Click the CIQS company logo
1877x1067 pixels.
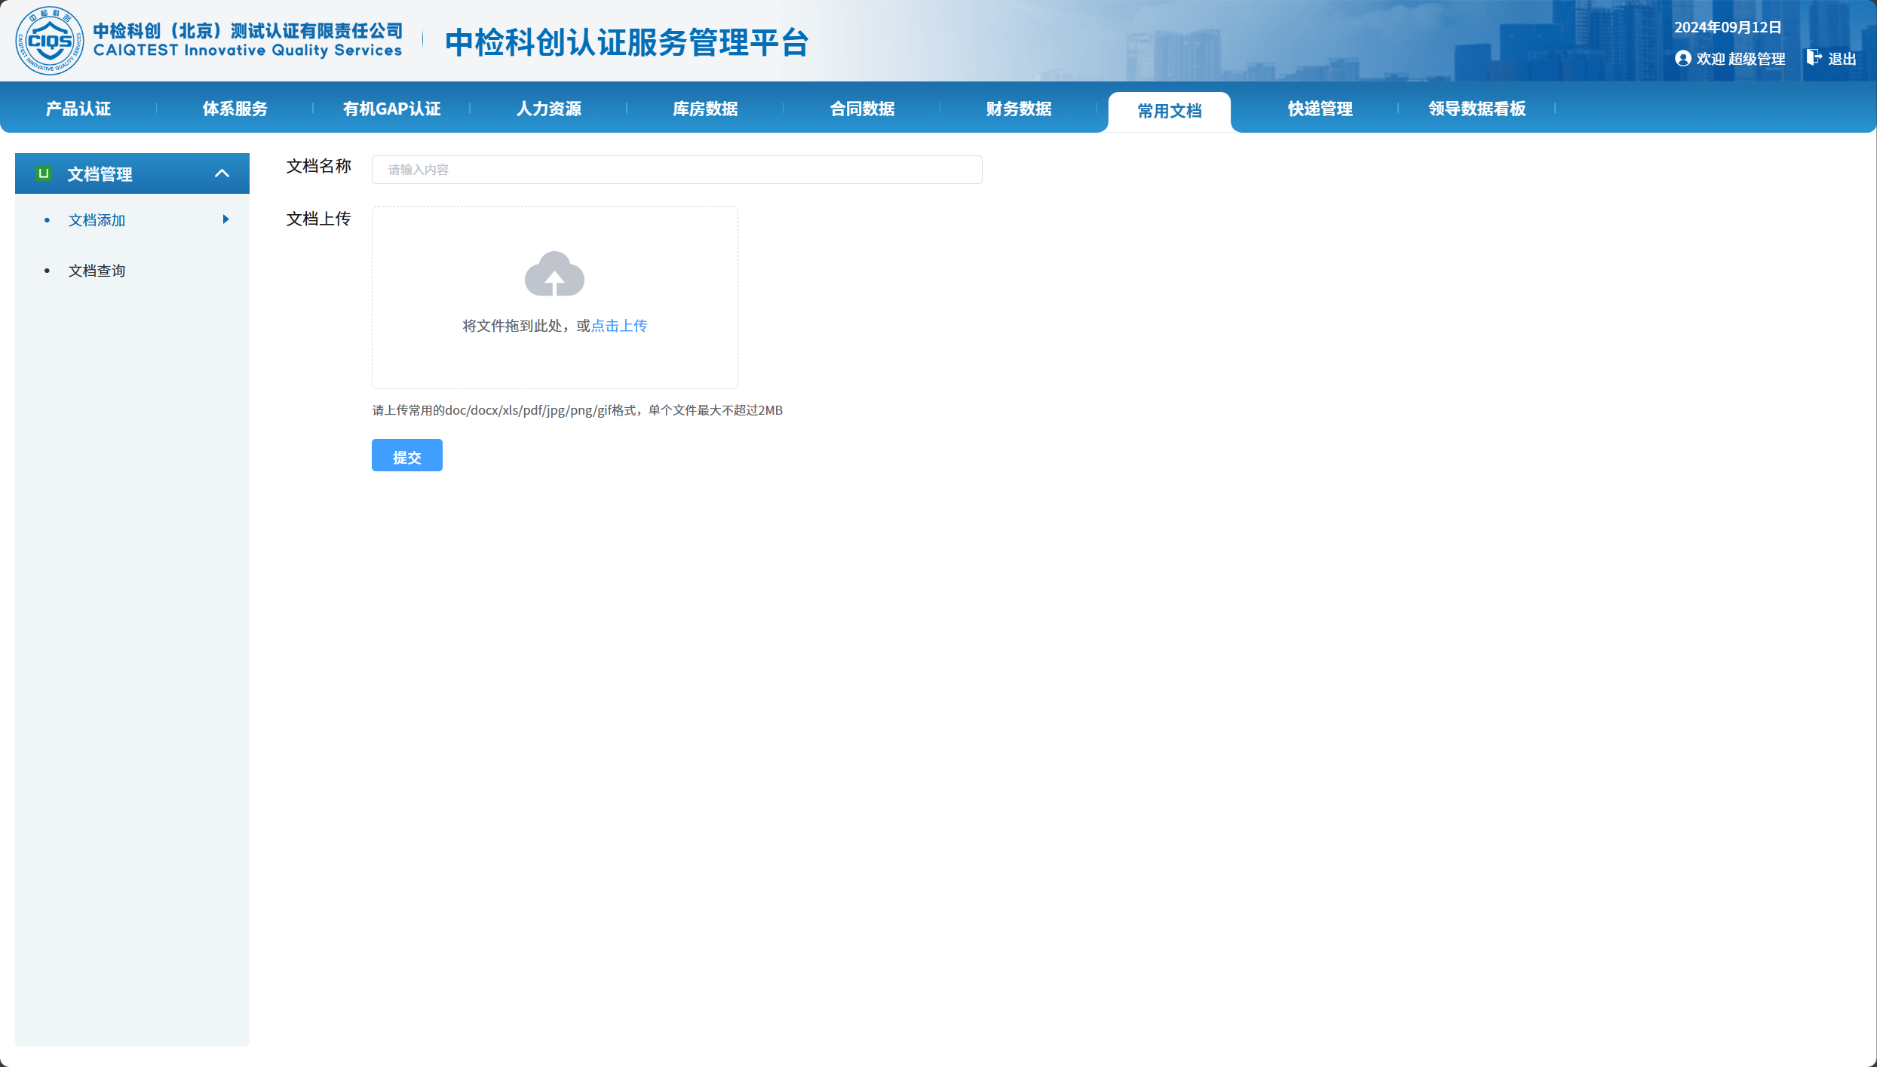click(x=50, y=41)
